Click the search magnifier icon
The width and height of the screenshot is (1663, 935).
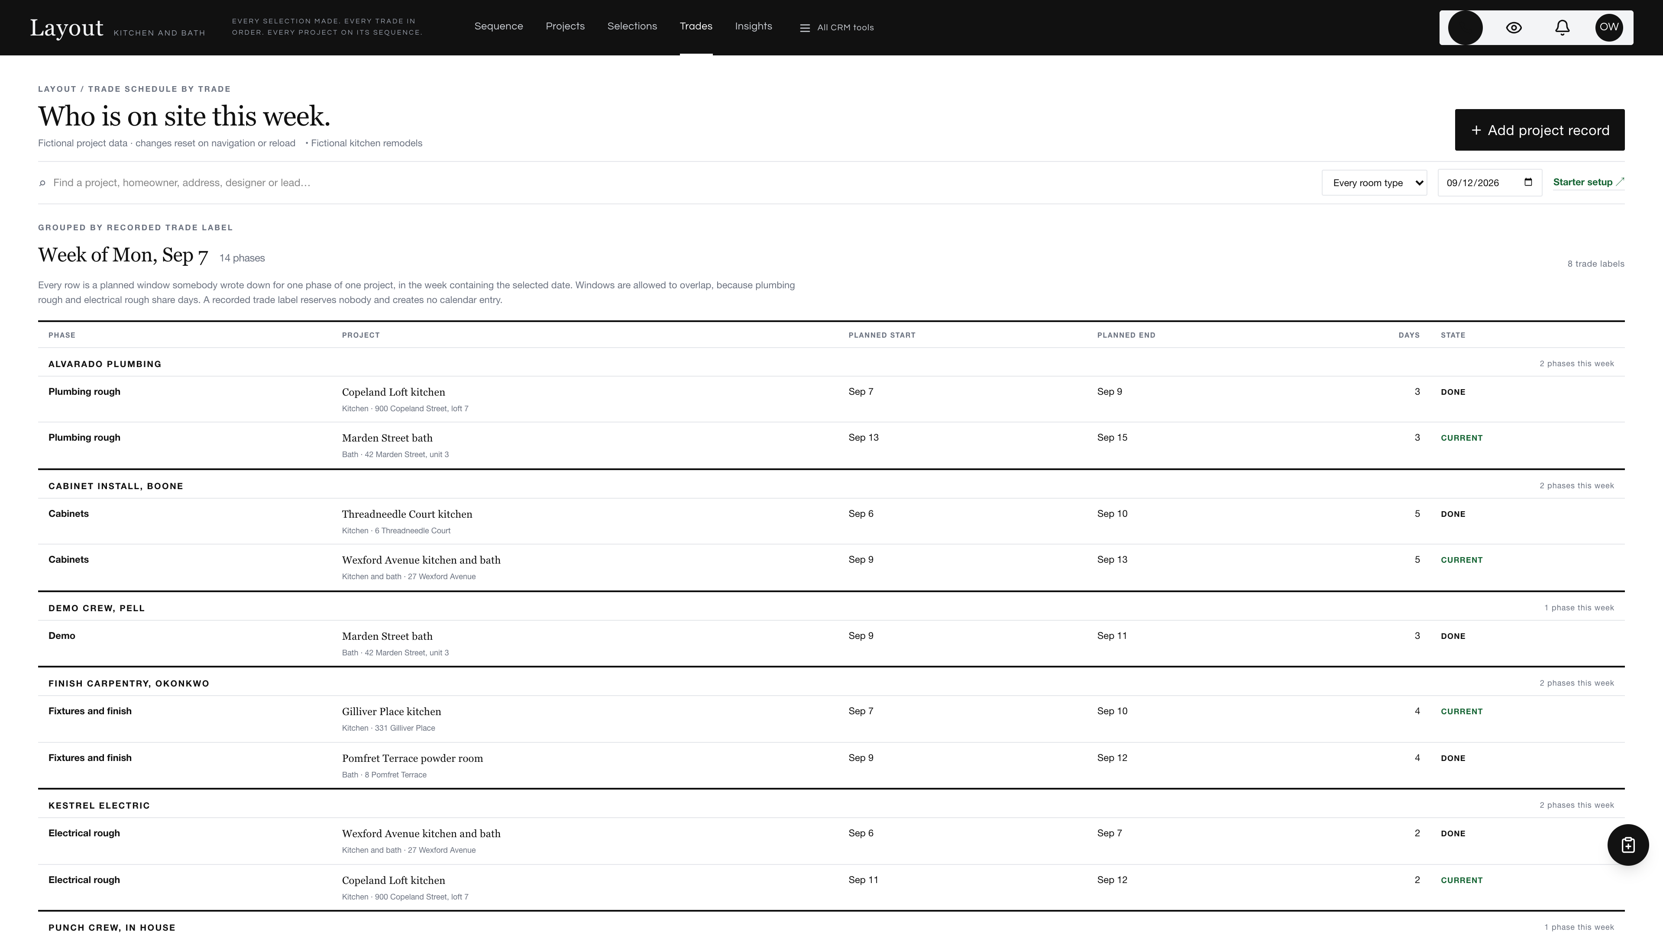coord(42,183)
